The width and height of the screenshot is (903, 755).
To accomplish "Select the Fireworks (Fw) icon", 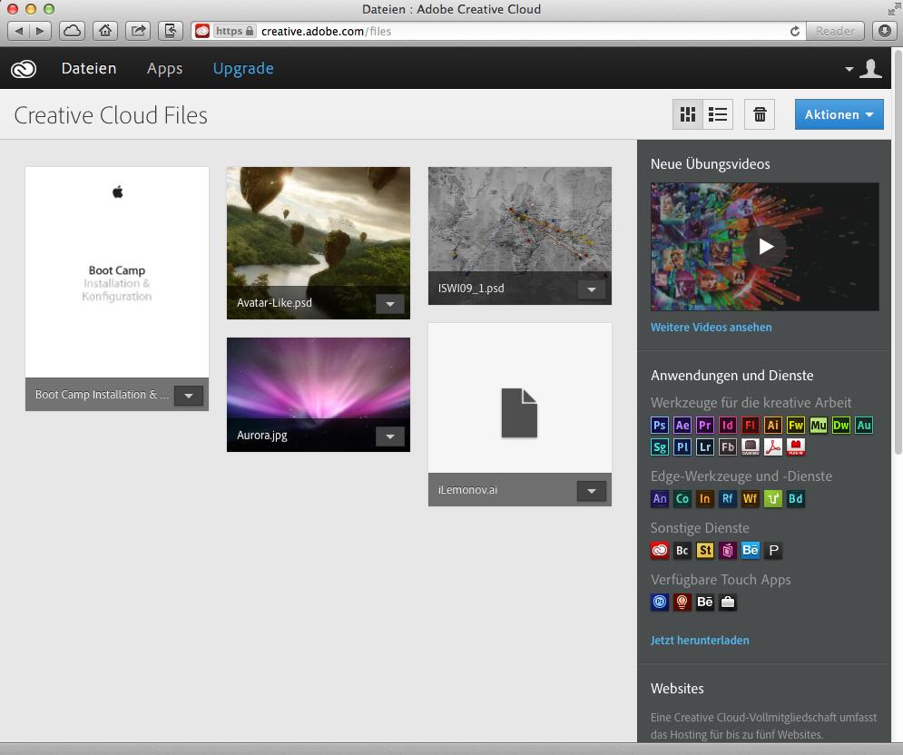I will point(795,425).
